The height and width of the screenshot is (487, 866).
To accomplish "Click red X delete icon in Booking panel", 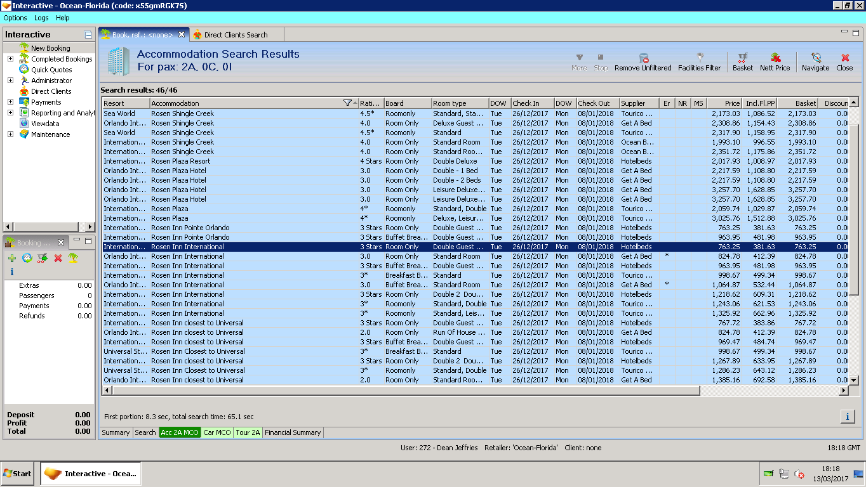I will point(58,258).
